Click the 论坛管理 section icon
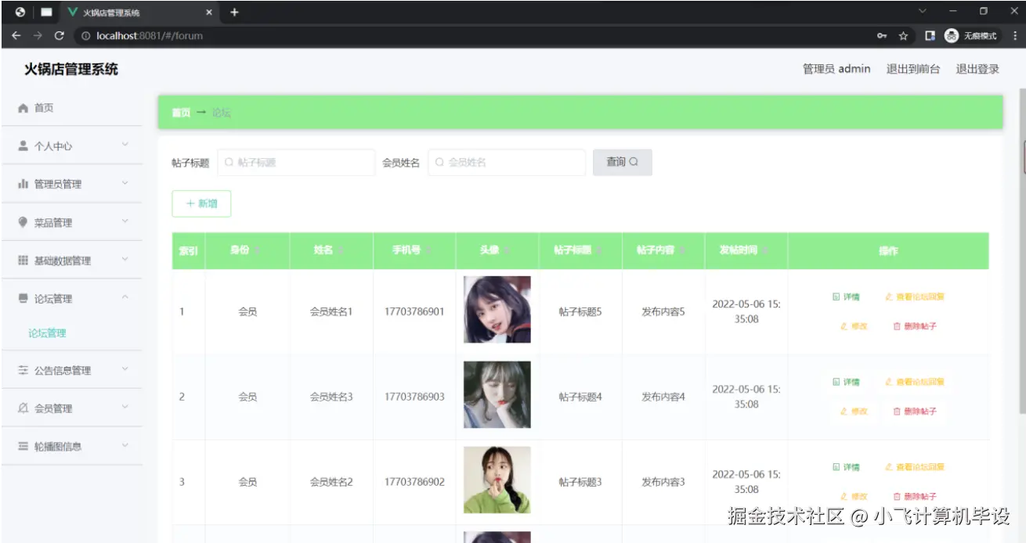Viewport: 1026px width, 543px height. click(x=23, y=298)
